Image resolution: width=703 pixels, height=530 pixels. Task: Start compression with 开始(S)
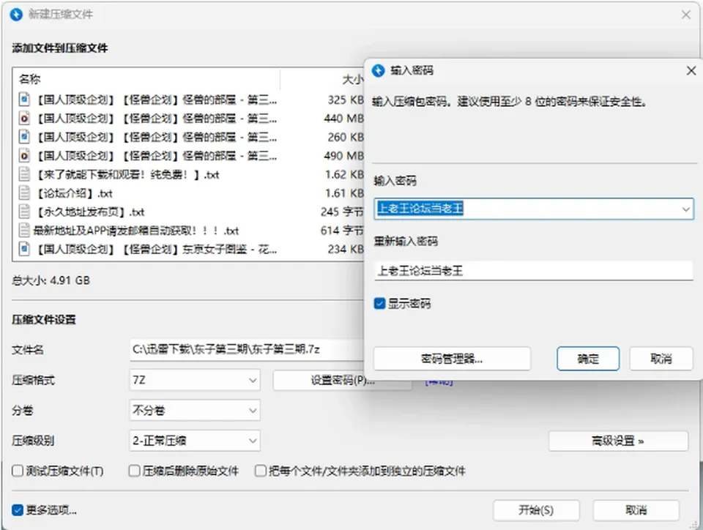click(x=536, y=510)
